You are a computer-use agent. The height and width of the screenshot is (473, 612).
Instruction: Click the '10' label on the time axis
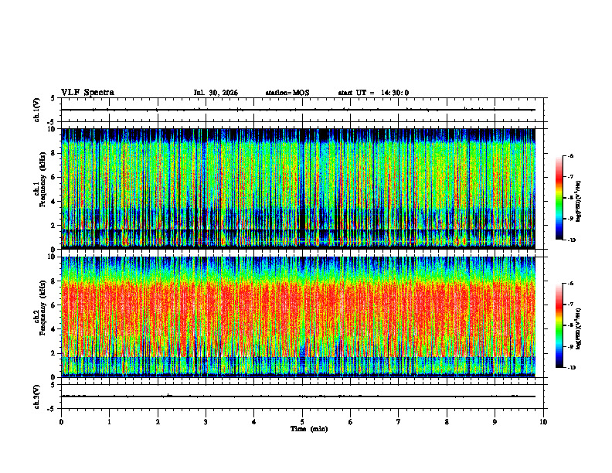543,422
